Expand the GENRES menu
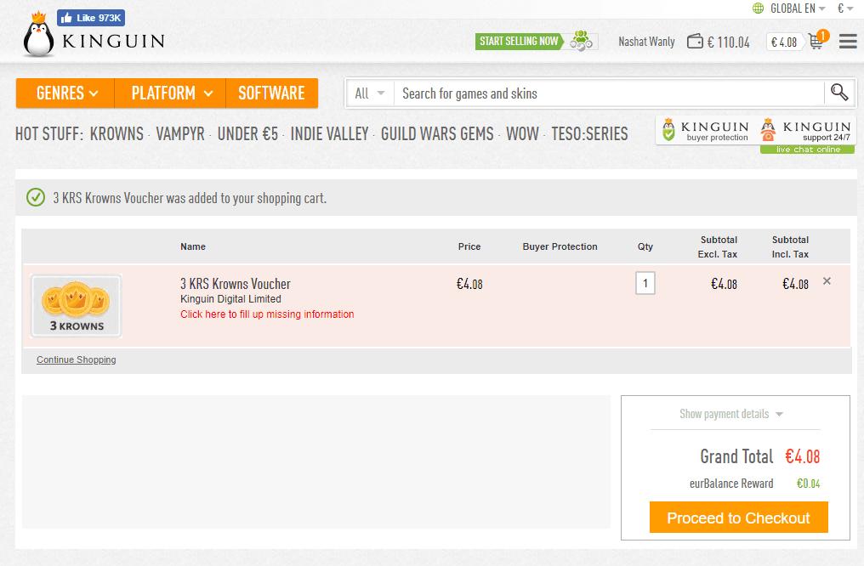The height and width of the screenshot is (566, 864). click(65, 93)
